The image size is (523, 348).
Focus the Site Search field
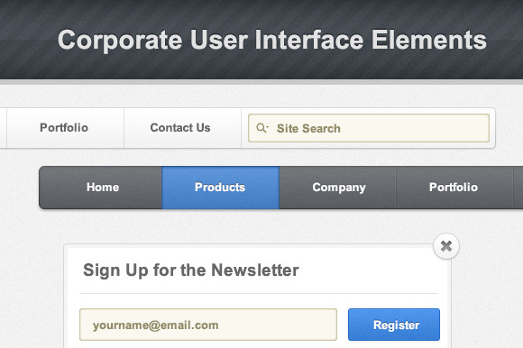coord(369,128)
